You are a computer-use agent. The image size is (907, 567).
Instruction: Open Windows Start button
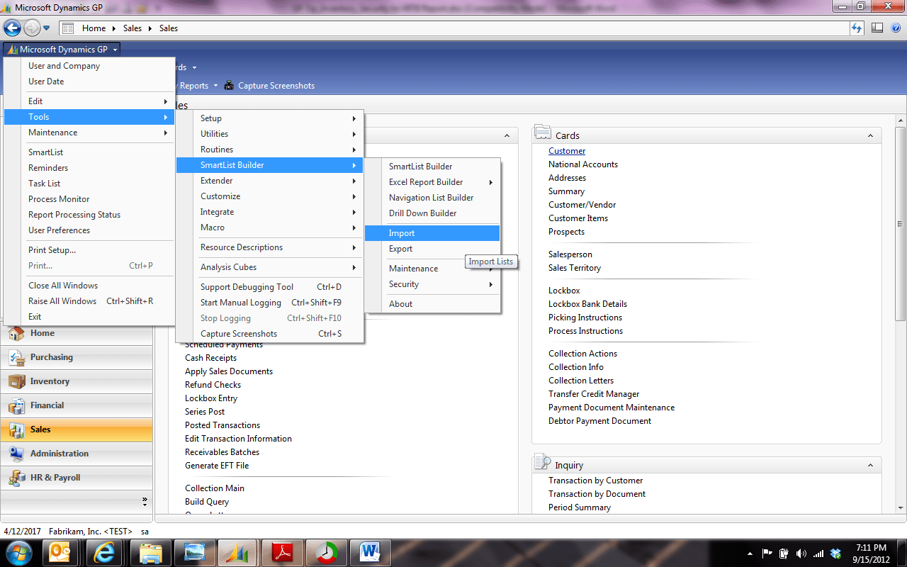point(19,553)
